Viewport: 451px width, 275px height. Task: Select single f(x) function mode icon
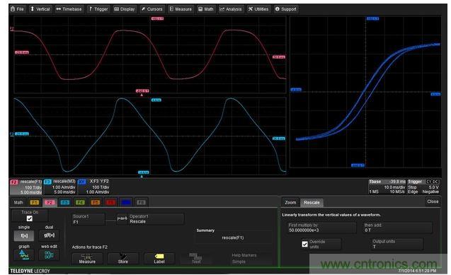[24, 235]
